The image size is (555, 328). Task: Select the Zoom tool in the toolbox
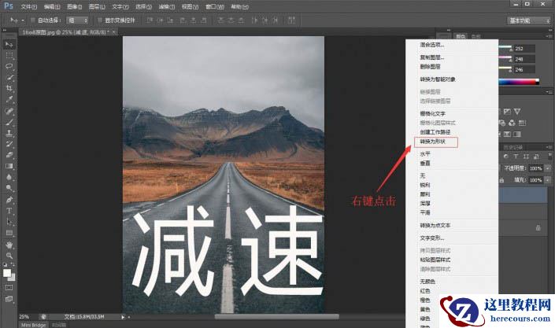9,256
